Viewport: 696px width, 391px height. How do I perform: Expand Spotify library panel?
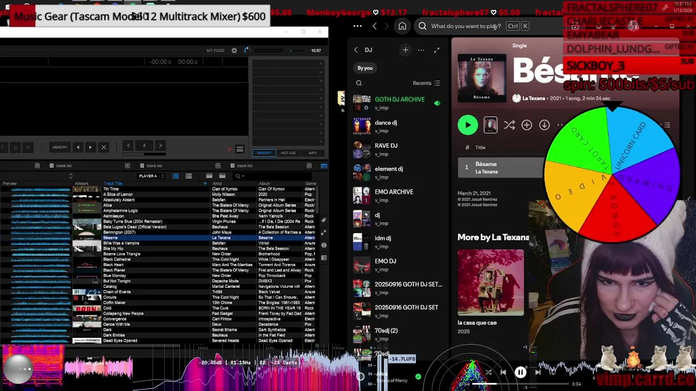tap(437, 50)
